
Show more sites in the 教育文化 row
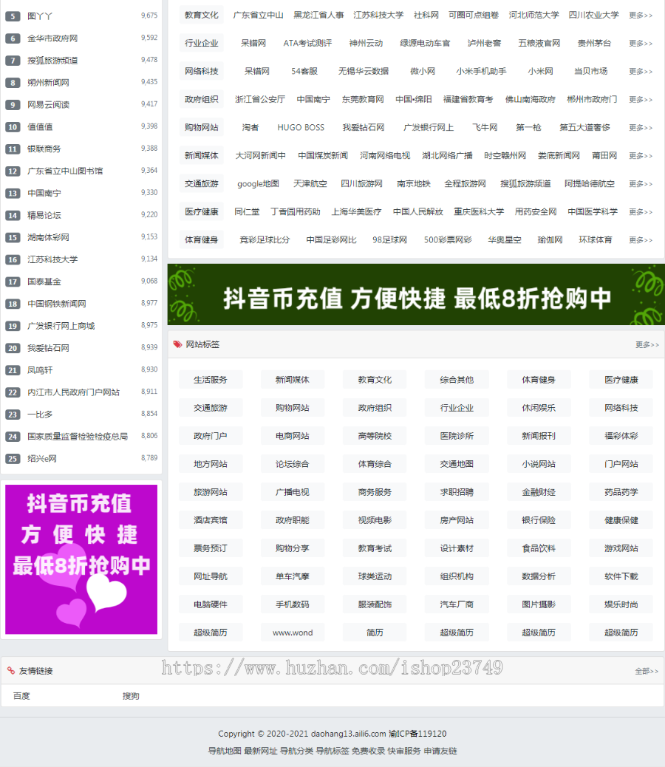[x=641, y=16]
